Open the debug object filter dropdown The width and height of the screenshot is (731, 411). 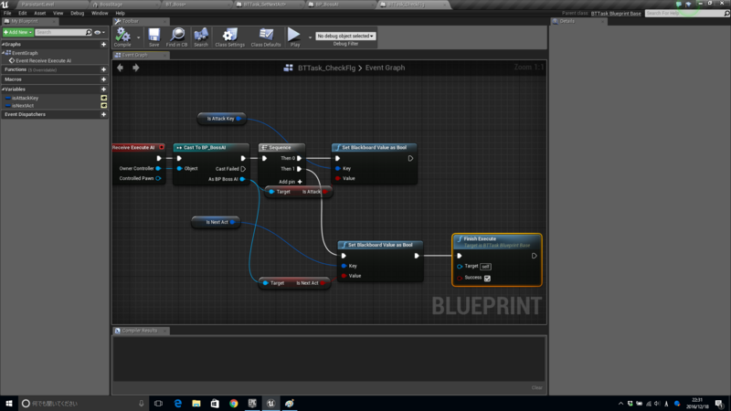(x=345, y=36)
